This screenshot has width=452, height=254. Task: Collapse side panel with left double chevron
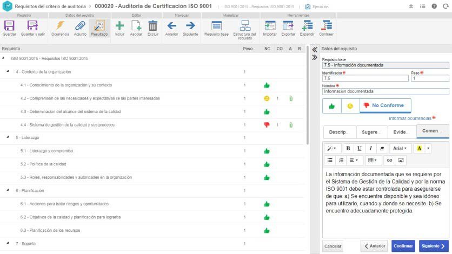(315, 50)
